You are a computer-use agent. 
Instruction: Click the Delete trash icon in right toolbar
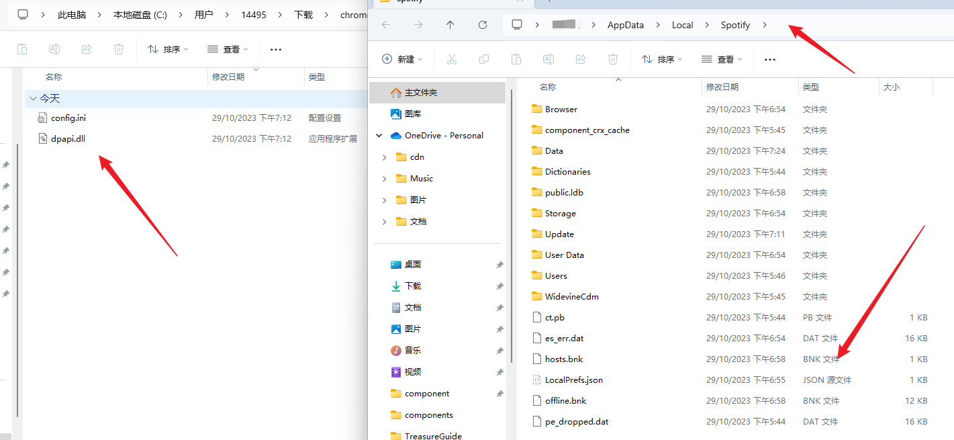click(x=612, y=59)
